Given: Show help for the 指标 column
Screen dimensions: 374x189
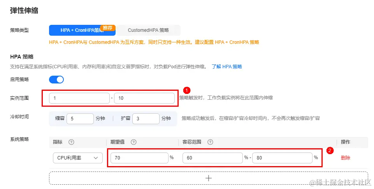Looking at the screenshot, I should coord(71,142).
